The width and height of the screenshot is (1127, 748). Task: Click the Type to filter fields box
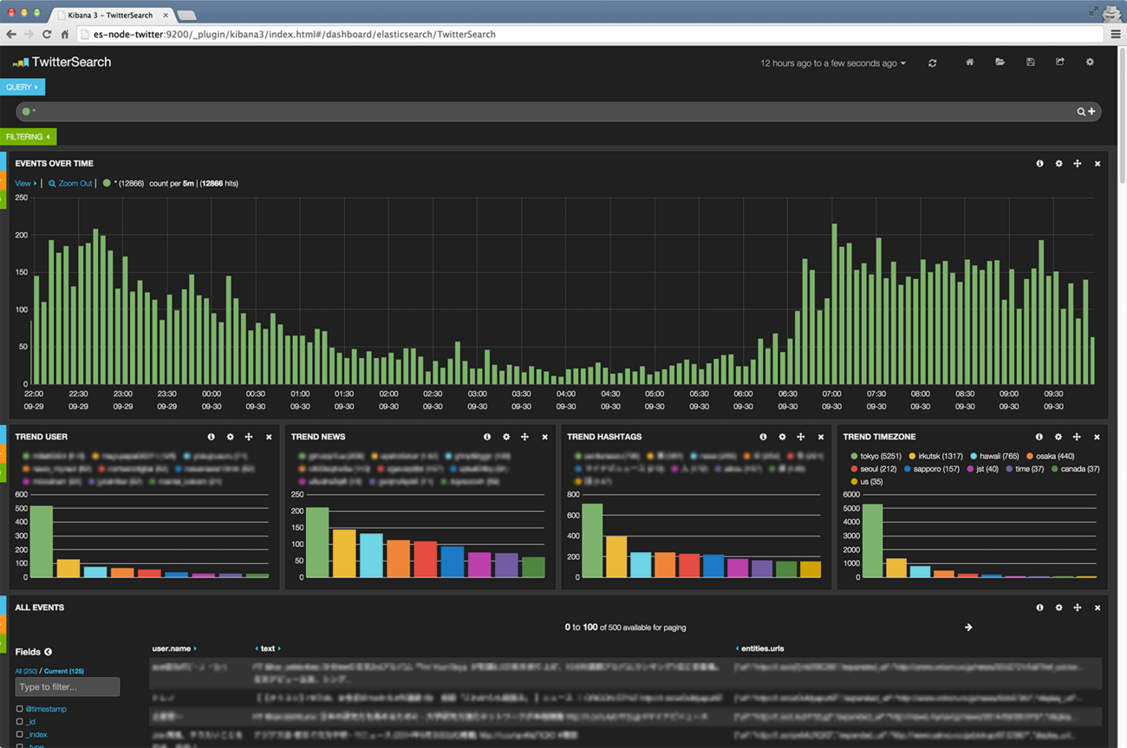67,687
